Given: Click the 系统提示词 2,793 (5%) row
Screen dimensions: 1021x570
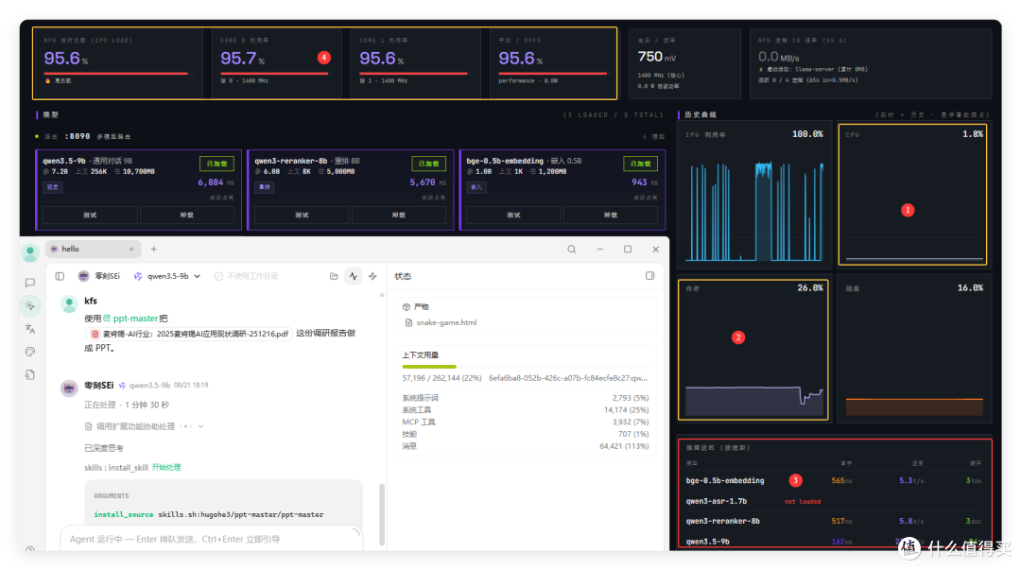Looking at the screenshot, I should (x=525, y=398).
